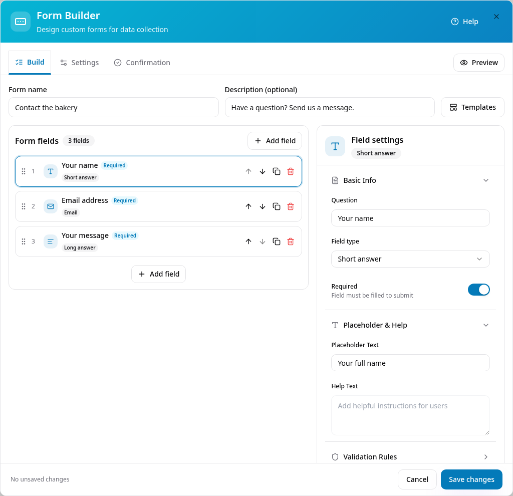Image resolution: width=513 pixels, height=496 pixels.
Task: Click the Field settings T icon
Action: tap(335, 146)
